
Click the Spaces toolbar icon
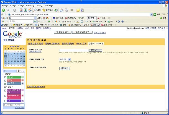(94, 22)
